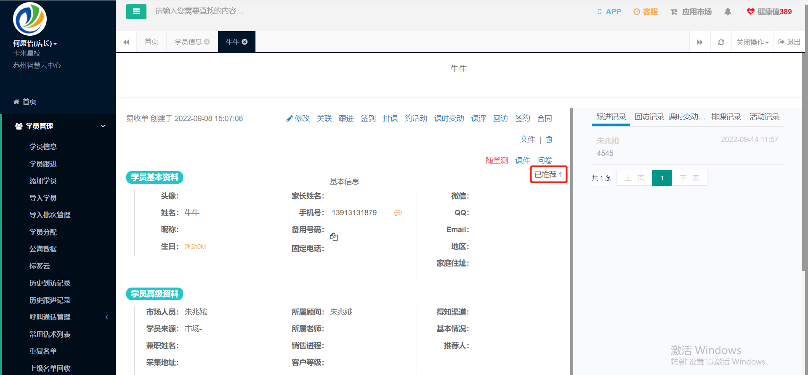Open the 关闭操作 dropdown
This screenshot has height=375, width=808.
[x=752, y=42]
